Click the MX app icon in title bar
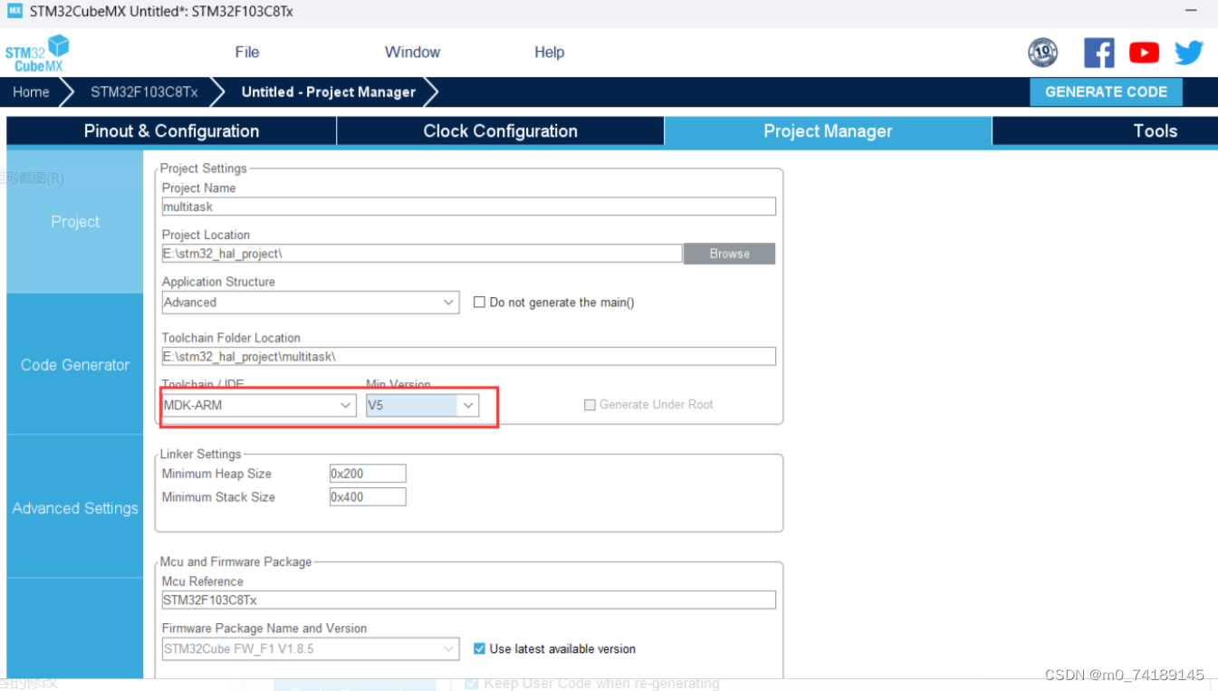 (14, 11)
